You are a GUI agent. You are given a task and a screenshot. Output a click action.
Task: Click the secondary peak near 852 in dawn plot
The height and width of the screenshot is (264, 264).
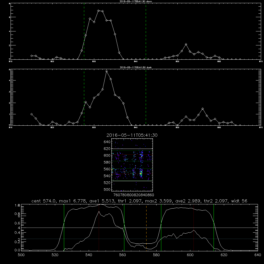tap(186, 44)
